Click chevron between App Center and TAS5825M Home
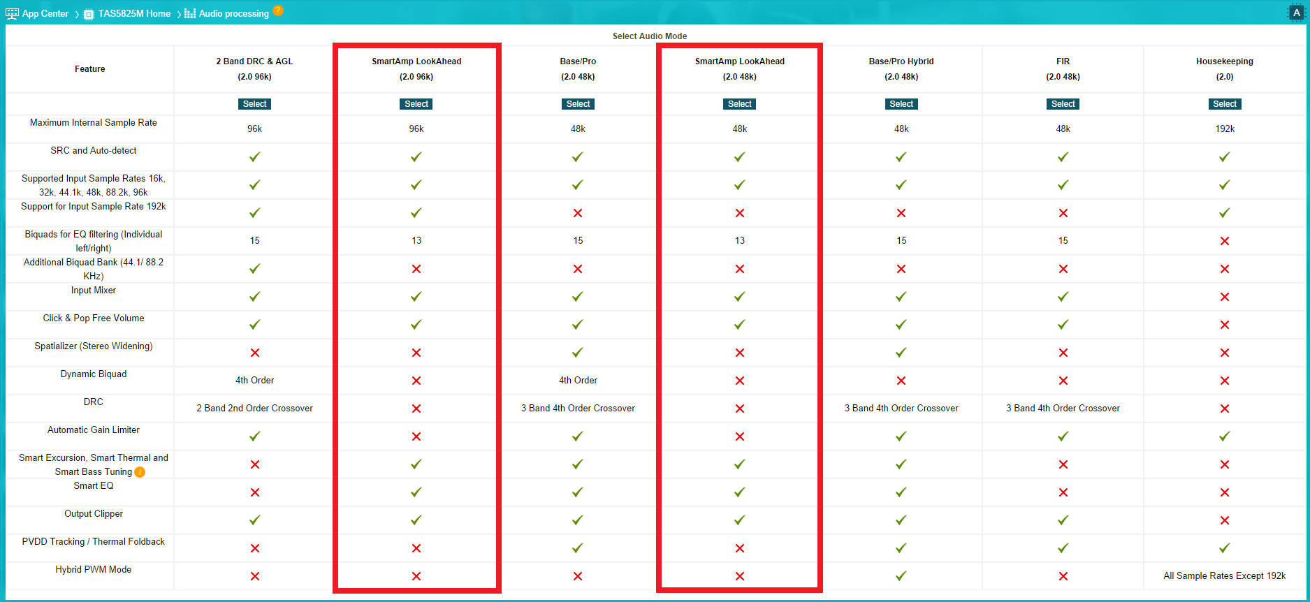1310x602 pixels. point(77,15)
